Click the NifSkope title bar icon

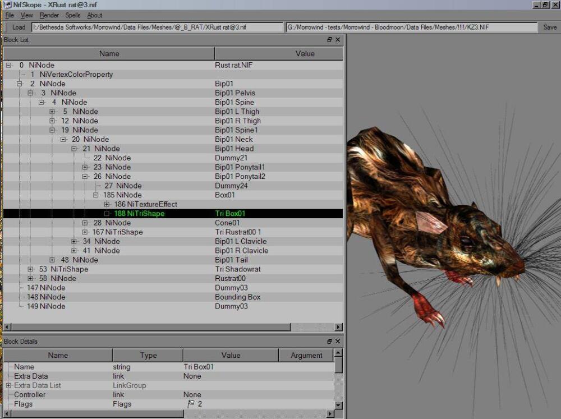8,4
